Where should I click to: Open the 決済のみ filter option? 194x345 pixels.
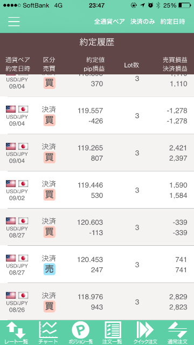coord(142,22)
